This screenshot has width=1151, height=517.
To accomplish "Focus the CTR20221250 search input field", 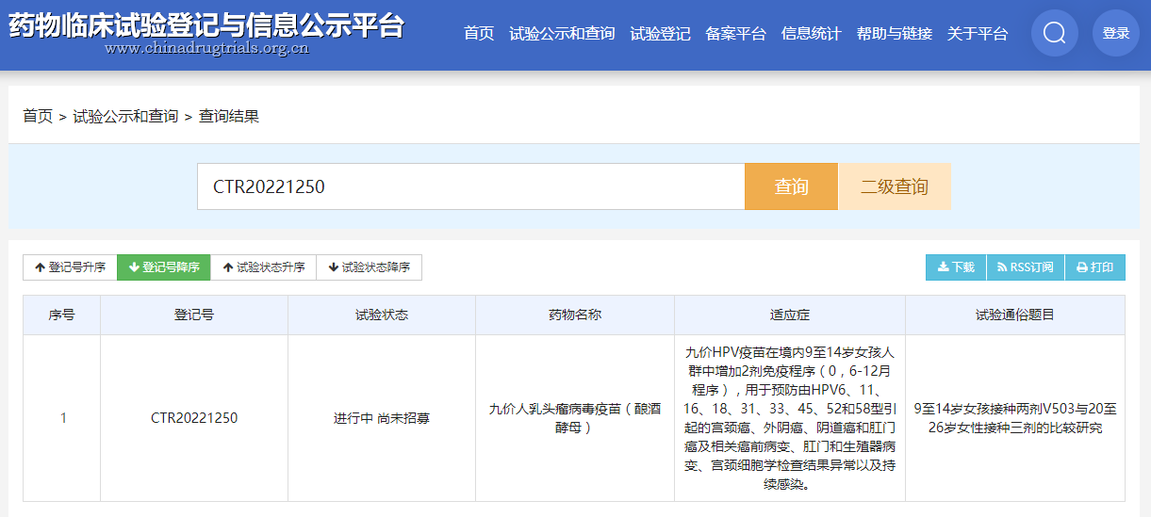I will coord(471,186).
